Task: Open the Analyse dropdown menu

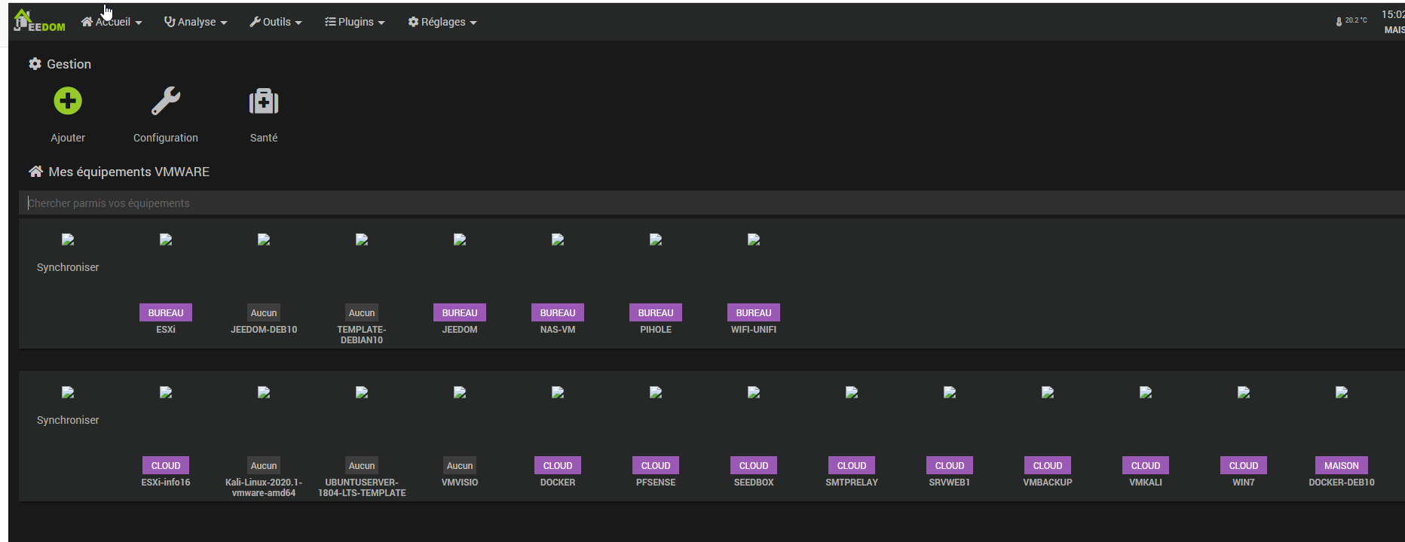Action: click(x=196, y=22)
